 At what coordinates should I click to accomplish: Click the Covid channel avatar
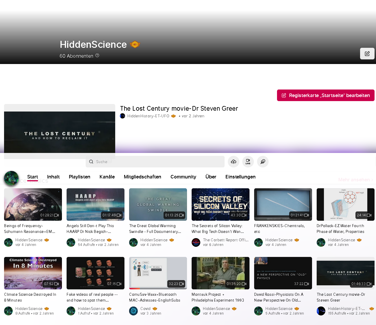[x=133, y=311]
